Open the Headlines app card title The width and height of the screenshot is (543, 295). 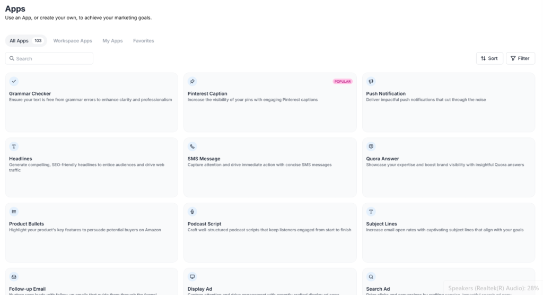(21, 159)
